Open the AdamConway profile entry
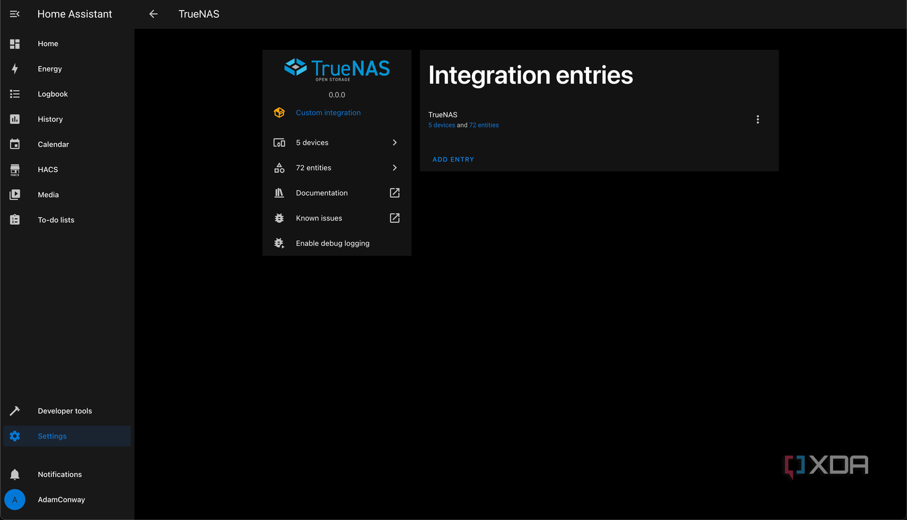 click(67, 500)
